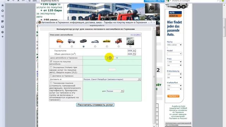
Task: Enable 'Таможенная пошлина' checkbox
Action: [51, 83]
